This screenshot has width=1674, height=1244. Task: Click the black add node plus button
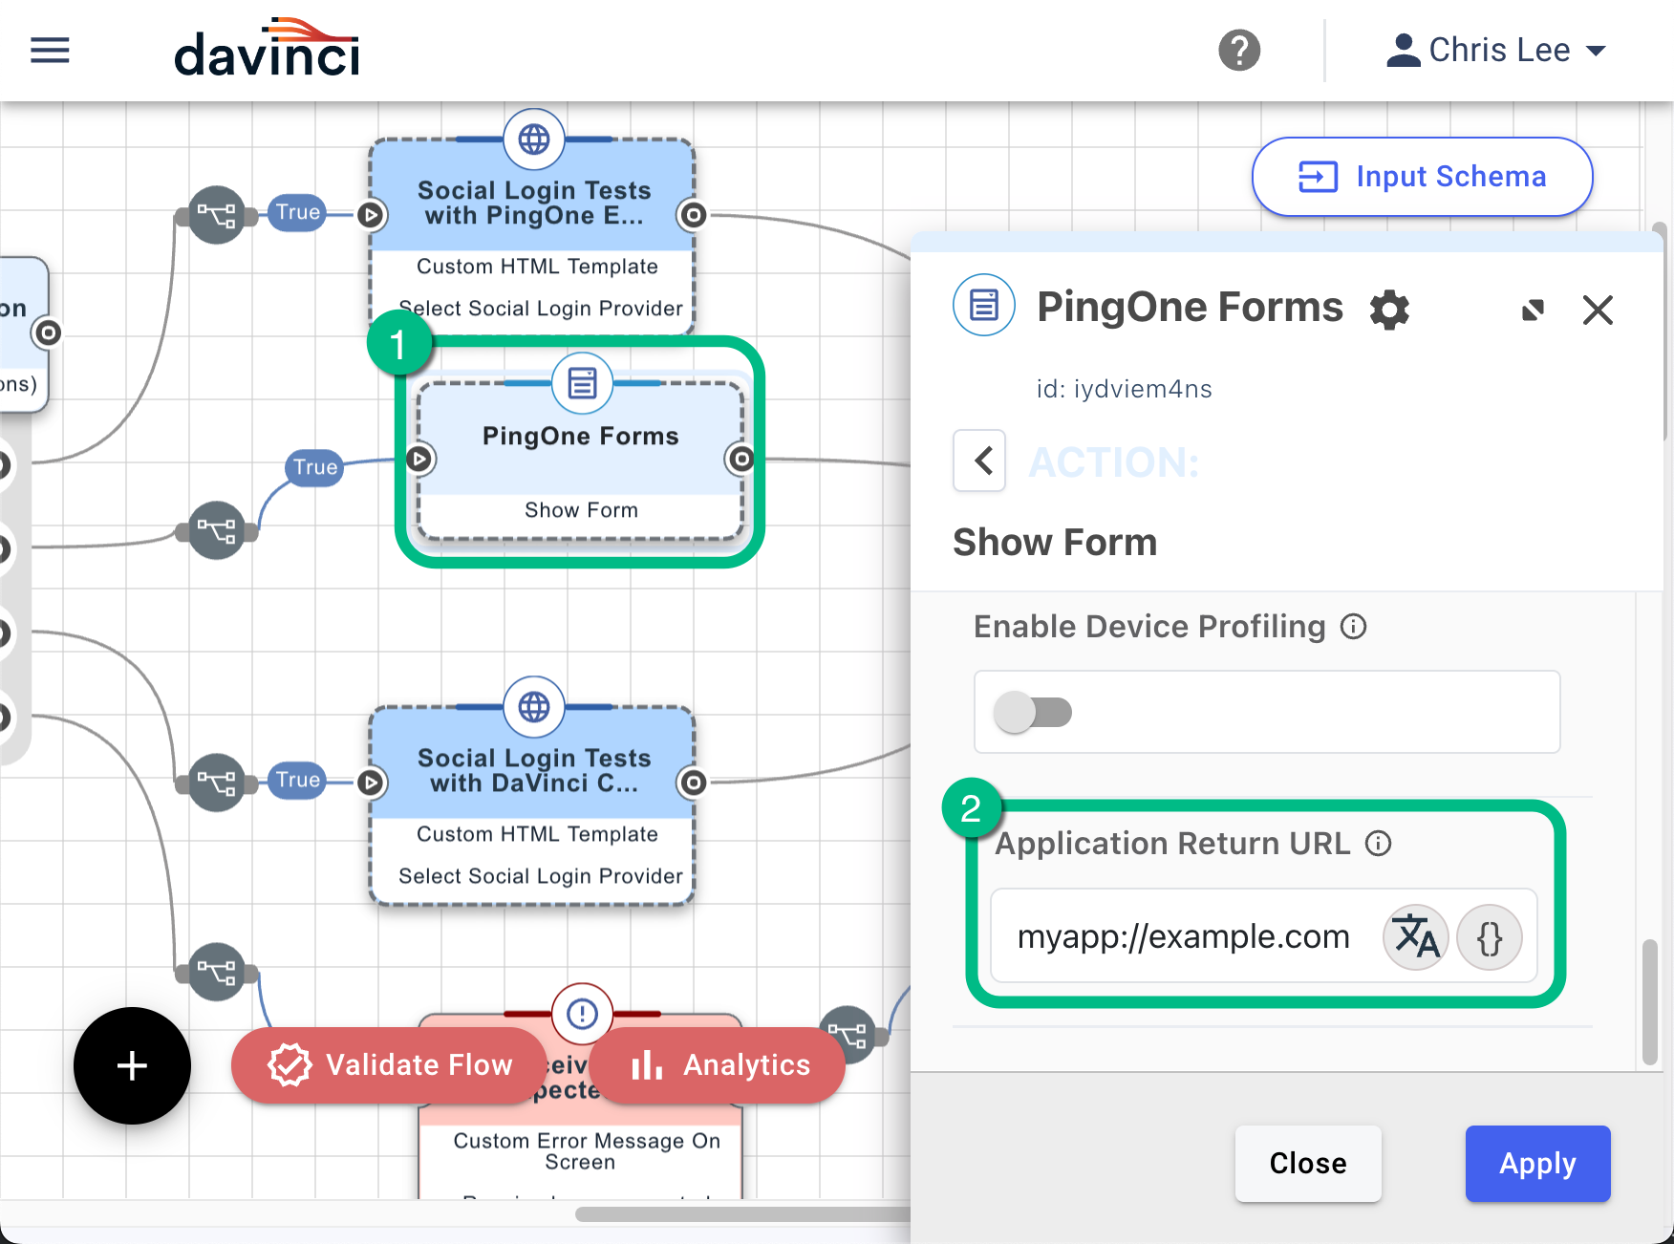[x=132, y=1065]
